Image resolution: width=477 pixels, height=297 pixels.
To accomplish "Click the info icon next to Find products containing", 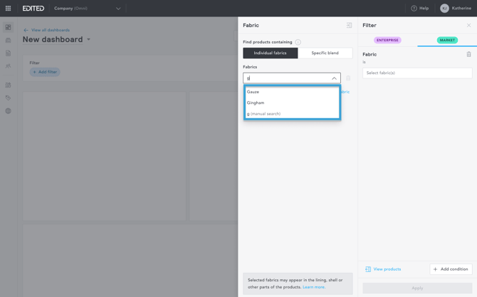I will [298, 42].
